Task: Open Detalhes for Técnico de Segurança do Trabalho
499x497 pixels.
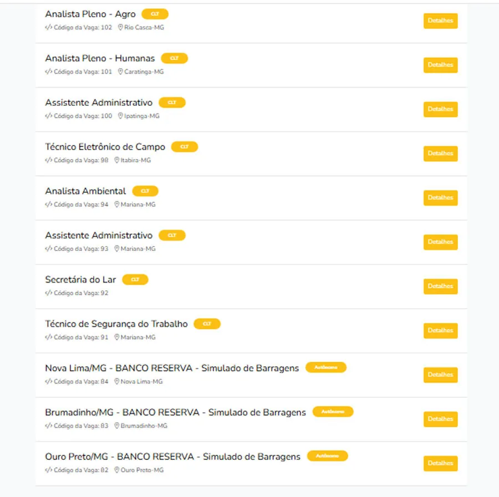Action: 440,330
